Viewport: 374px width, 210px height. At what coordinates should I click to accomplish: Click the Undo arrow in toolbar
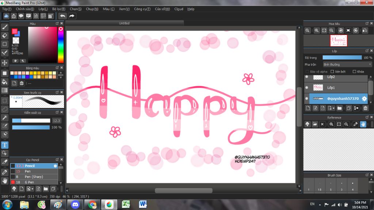pyautogui.click(x=62, y=16)
